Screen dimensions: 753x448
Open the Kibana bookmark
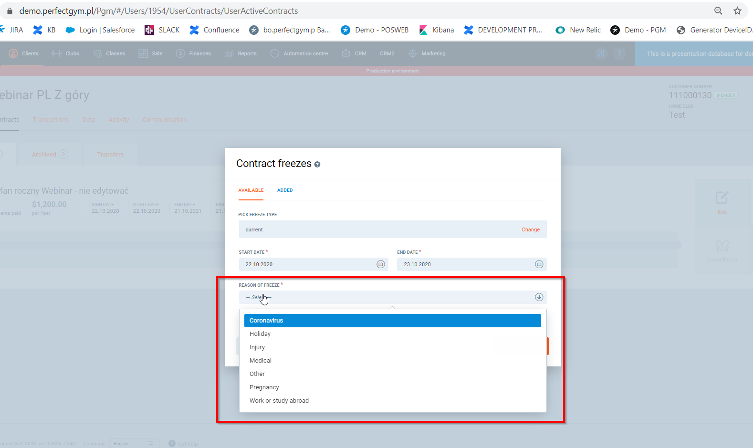(x=437, y=30)
